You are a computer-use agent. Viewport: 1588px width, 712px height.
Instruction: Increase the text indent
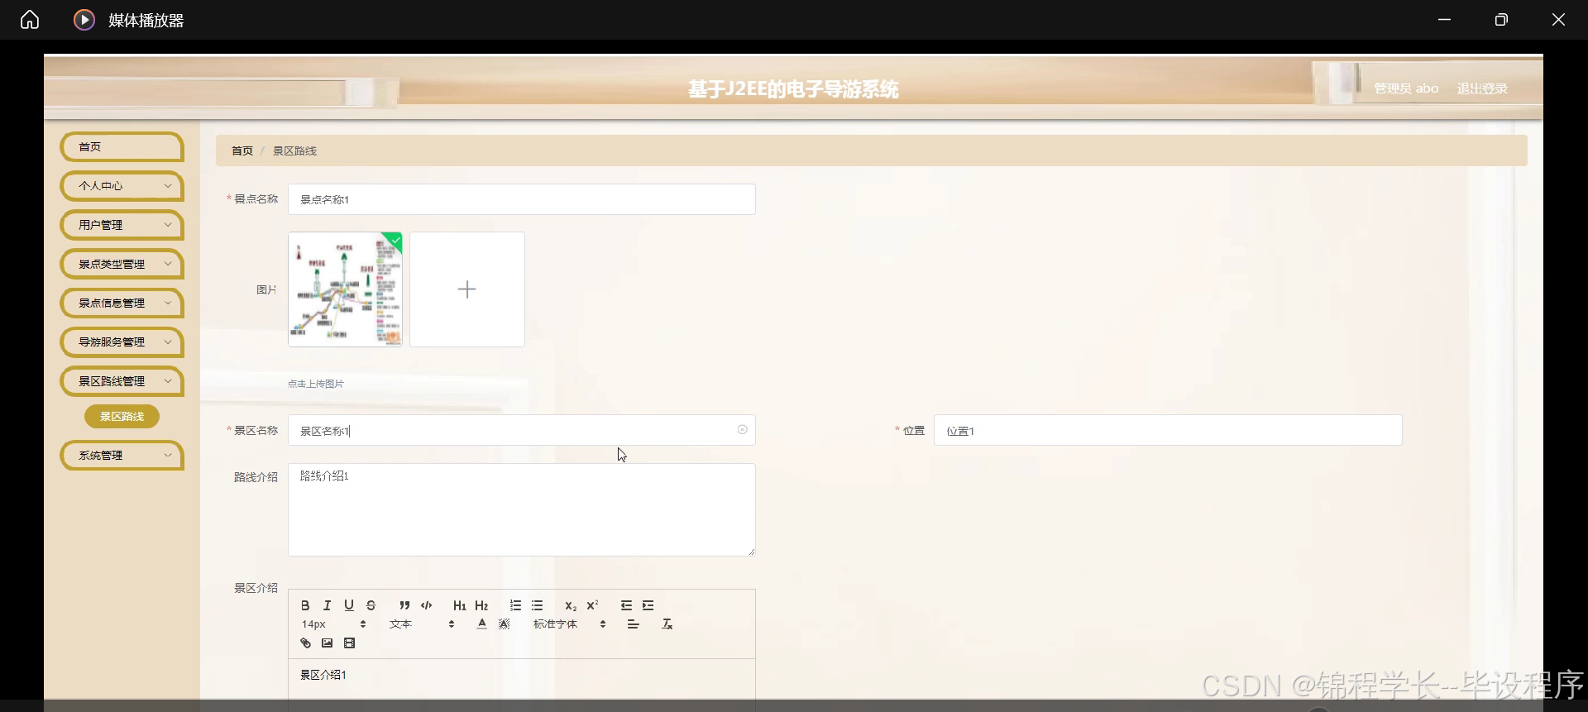point(648,605)
